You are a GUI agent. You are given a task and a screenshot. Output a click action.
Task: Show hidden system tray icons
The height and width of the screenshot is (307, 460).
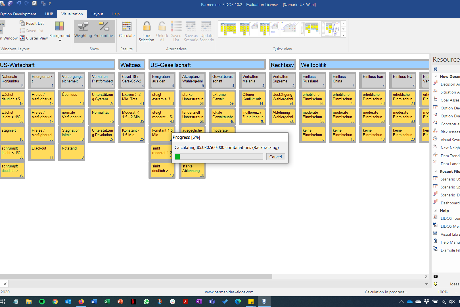(x=401, y=302)
